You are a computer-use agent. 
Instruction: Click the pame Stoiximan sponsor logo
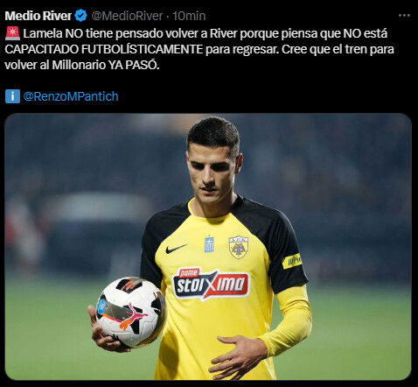pos(211,283)
